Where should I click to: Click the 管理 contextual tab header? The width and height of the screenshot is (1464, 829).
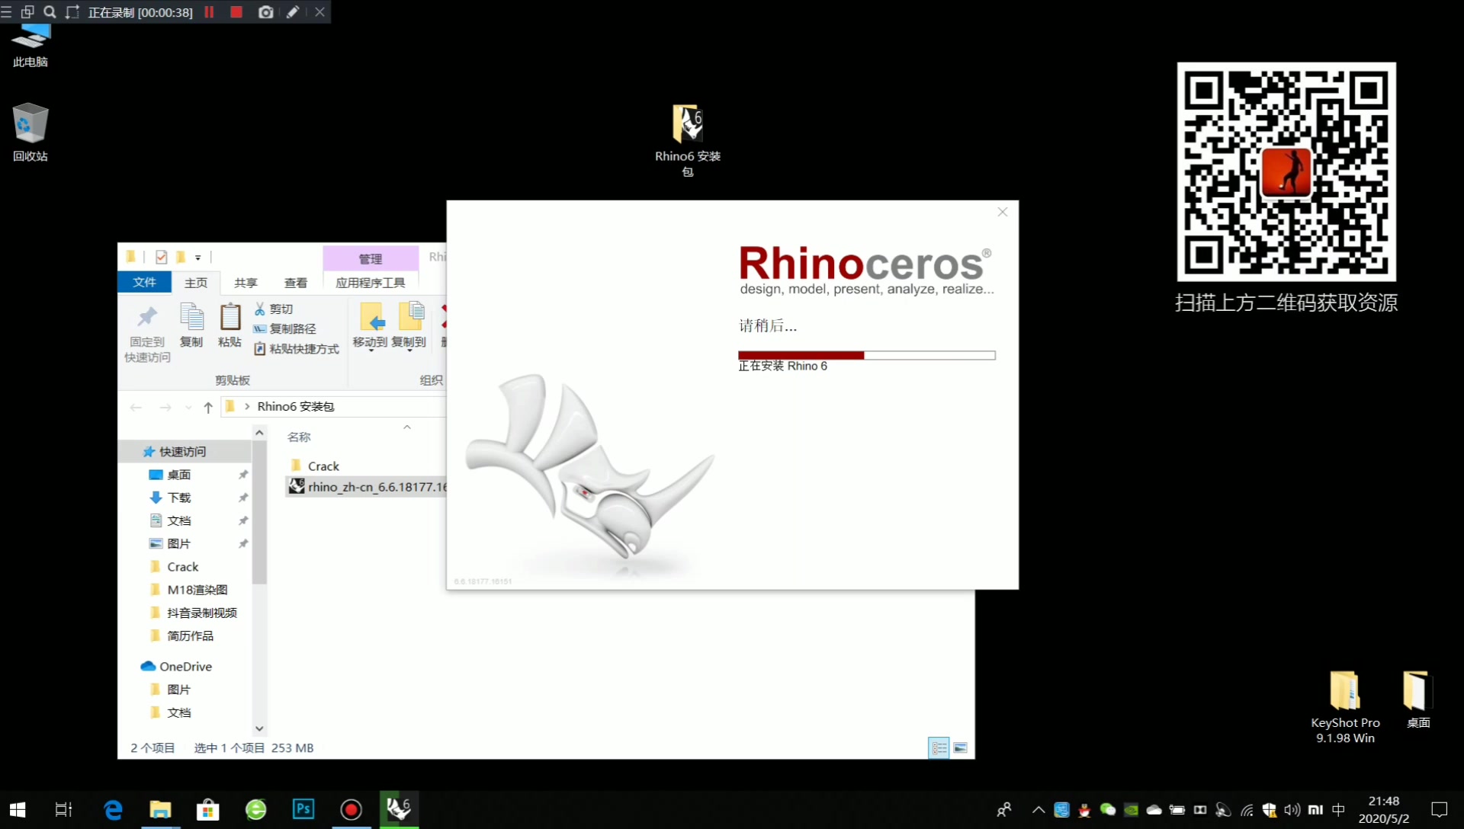click(x=371, y=259)
